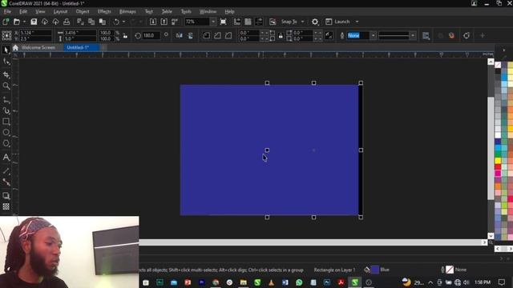Click the Blue fill swatch in status bar

[x=375, y=270]
